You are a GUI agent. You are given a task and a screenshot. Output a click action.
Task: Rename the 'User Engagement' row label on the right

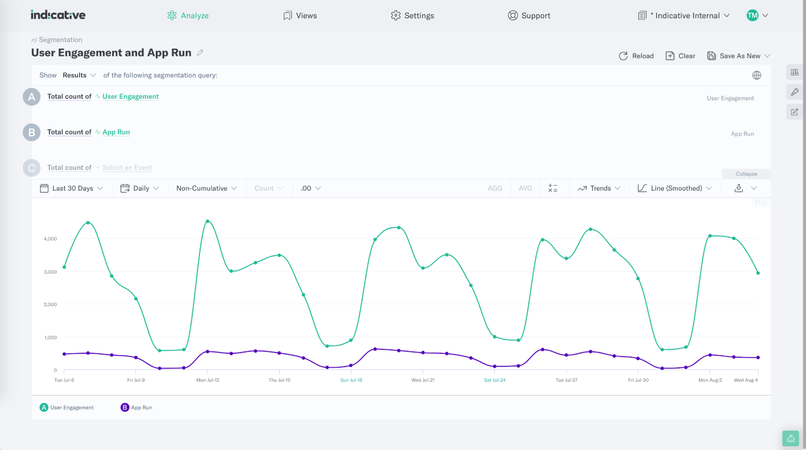[x=730, y=98]
